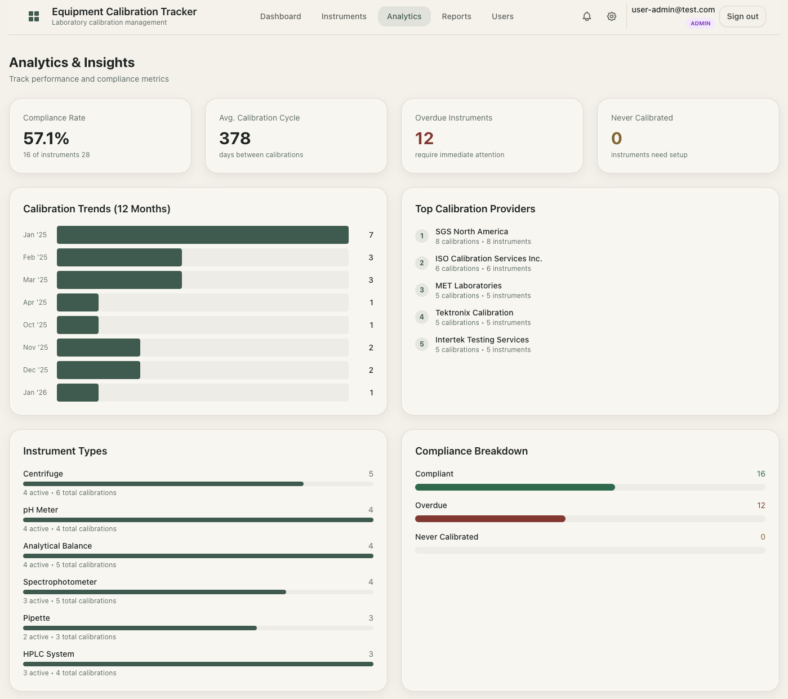Open settings with the gear icon
The width and height of the screenshot is (788, 699).
coord(612,16)
